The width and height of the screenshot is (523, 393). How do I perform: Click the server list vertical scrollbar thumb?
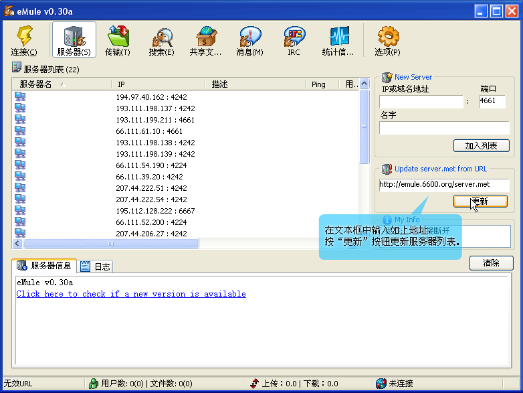[x=364, y=127]
